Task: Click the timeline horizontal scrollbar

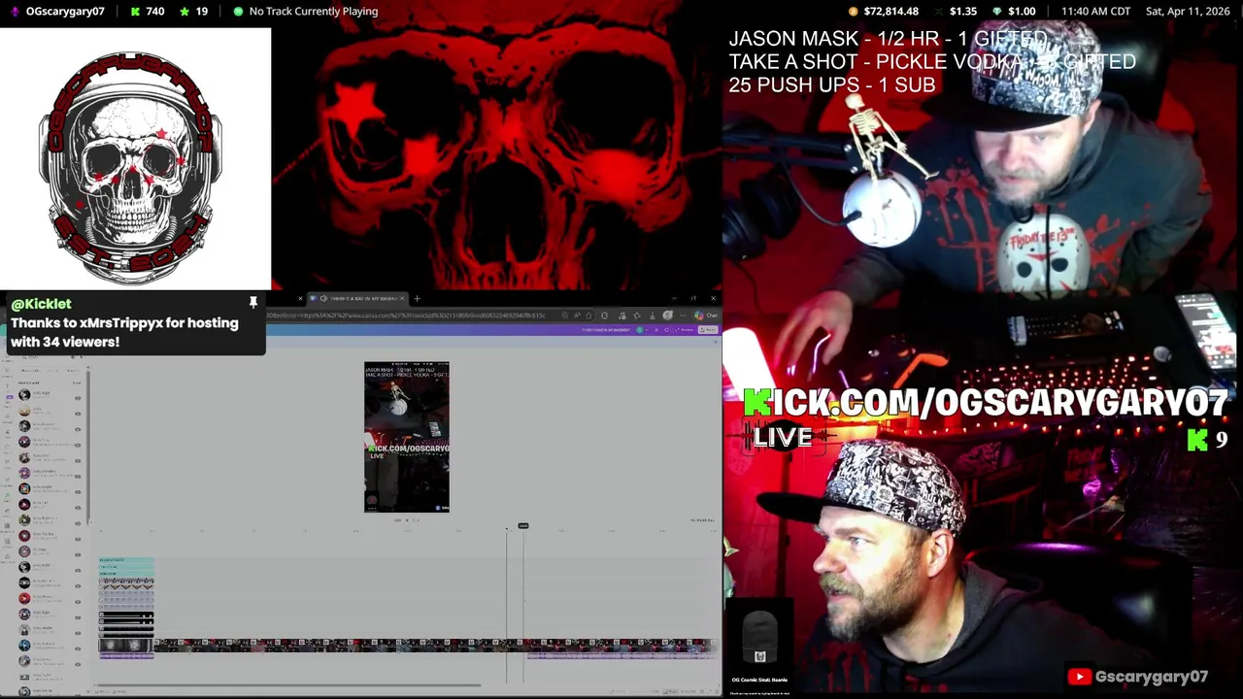Action: [287, 684]
